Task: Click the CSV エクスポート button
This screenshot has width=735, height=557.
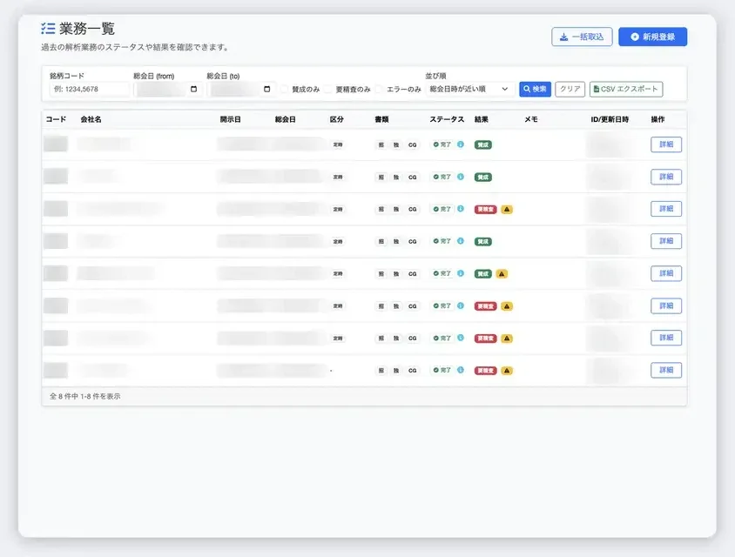Action: pos(626,89)
